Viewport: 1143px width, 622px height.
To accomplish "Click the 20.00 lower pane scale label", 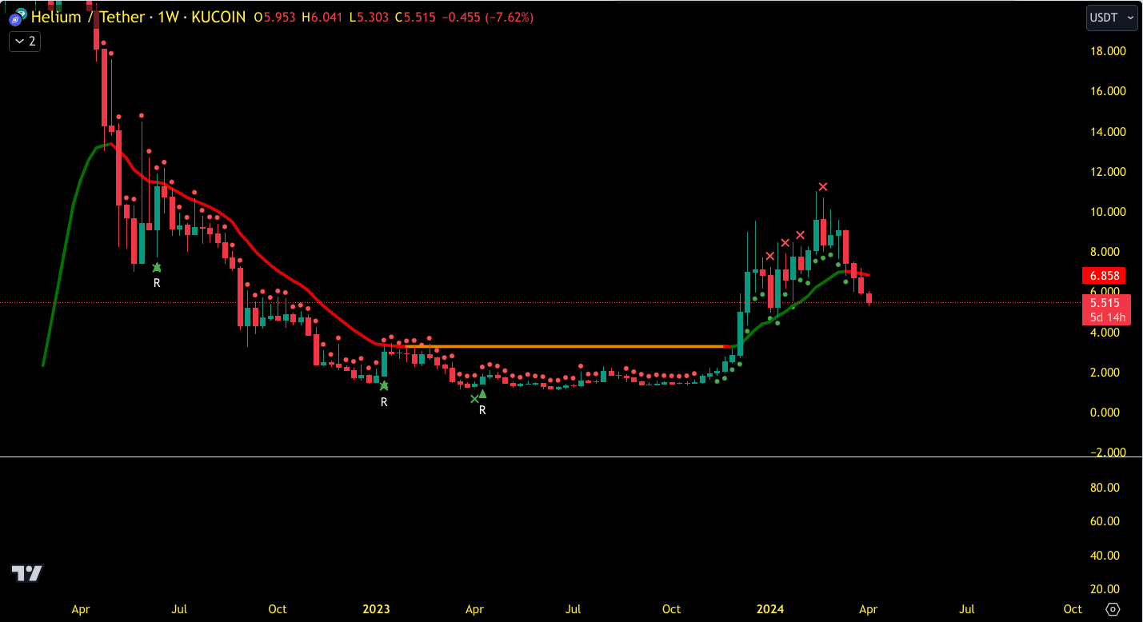I will click(1105, 589).
